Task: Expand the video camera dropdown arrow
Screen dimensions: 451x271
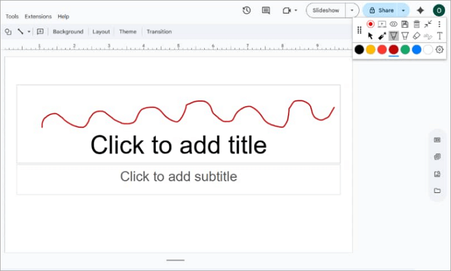Action: 296,11
